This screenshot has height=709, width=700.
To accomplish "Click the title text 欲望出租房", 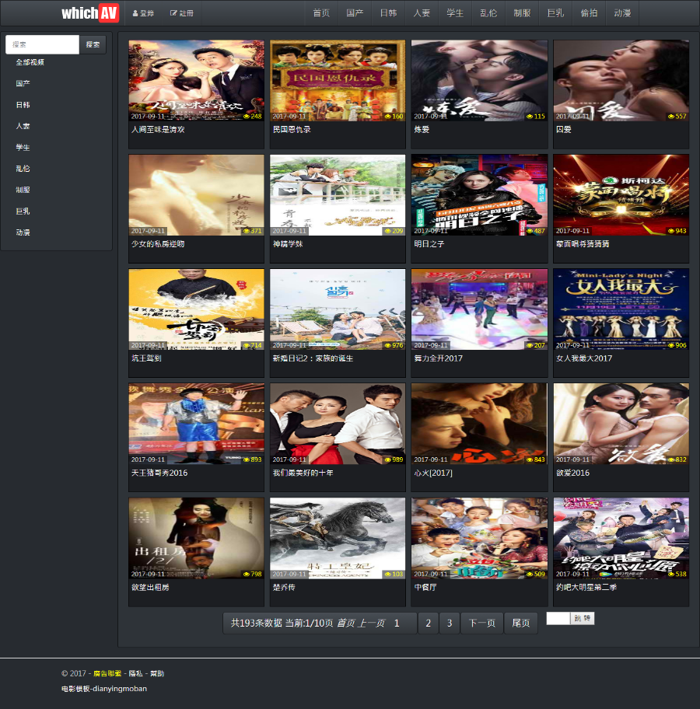I will [x=150, y=587].
